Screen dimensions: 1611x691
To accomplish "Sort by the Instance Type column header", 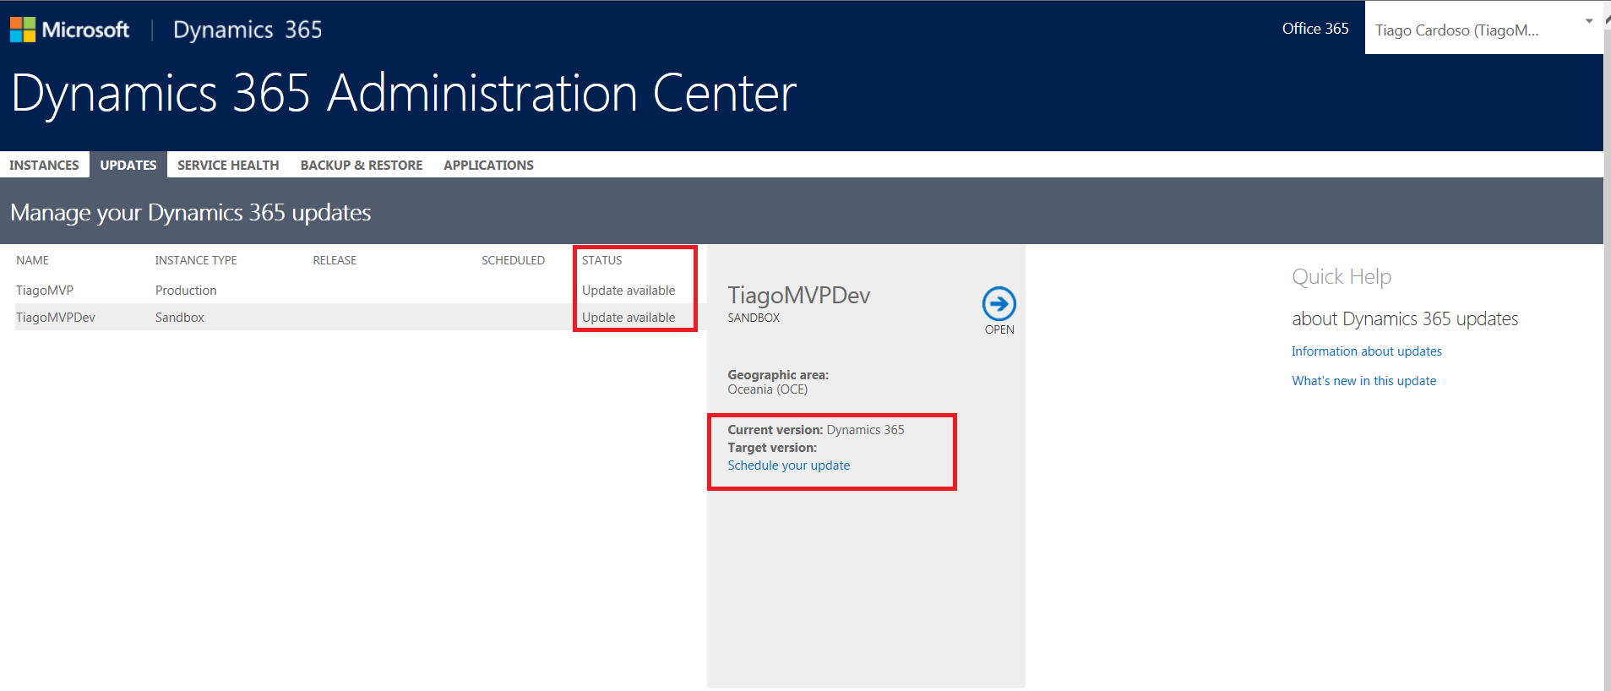I will 196,260.
